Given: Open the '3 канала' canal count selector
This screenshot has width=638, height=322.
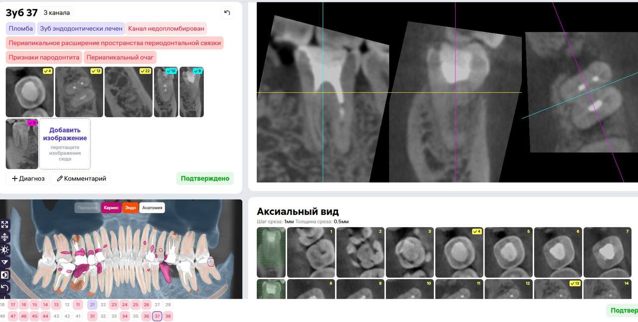Looking at the screenshot, I should [56, 13].
